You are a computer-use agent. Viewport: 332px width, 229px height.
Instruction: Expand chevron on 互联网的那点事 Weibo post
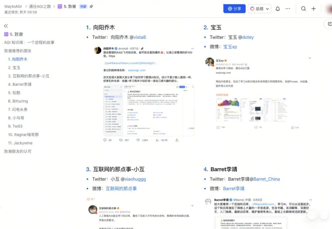192,206
